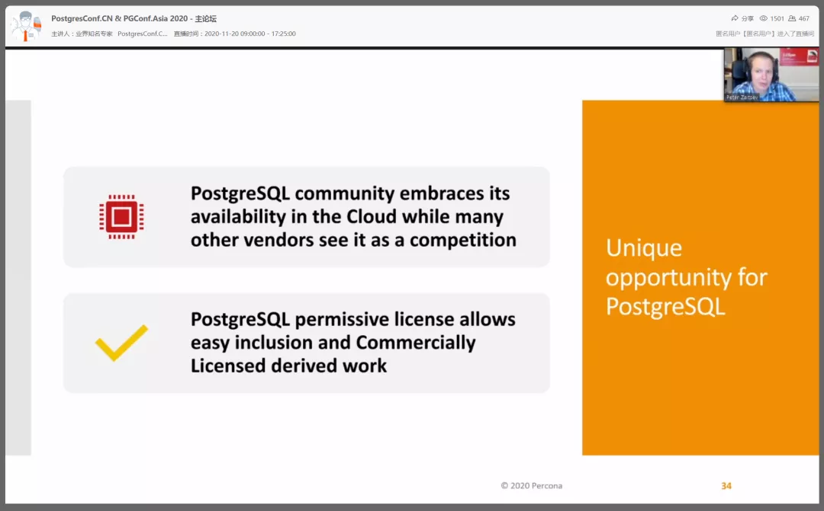
Task: Click the red logo in webcam corner
Action: pos(799,56)
